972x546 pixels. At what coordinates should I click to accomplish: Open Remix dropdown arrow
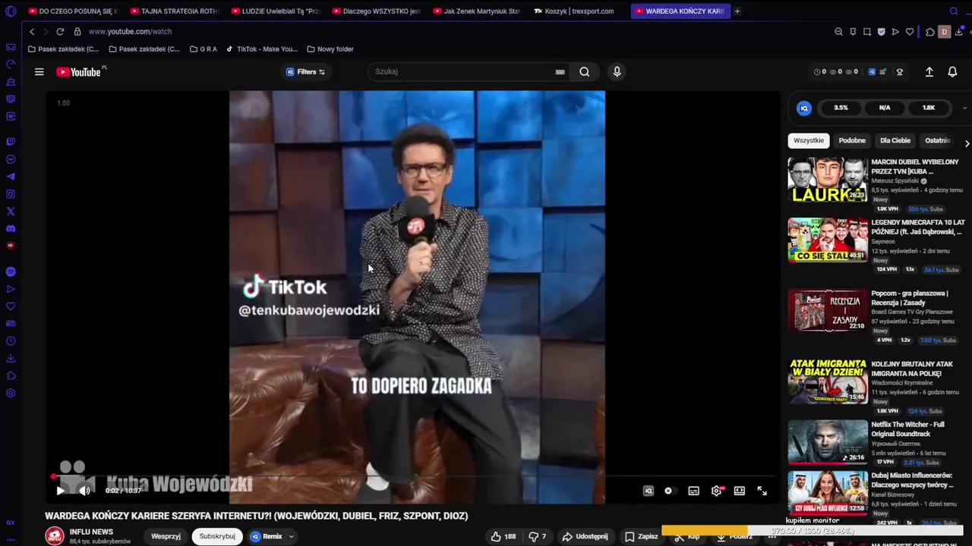pyautogui.click(x=291, y=536)
